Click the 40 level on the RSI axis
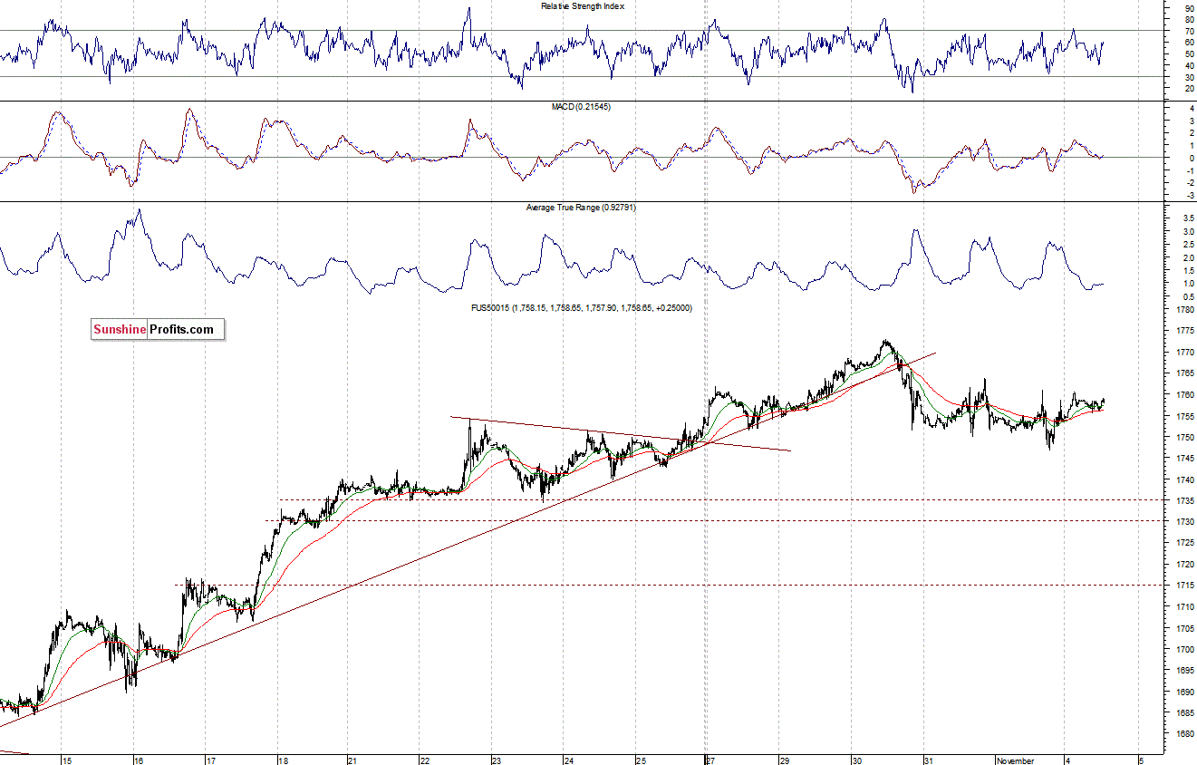 point(1189,66)
